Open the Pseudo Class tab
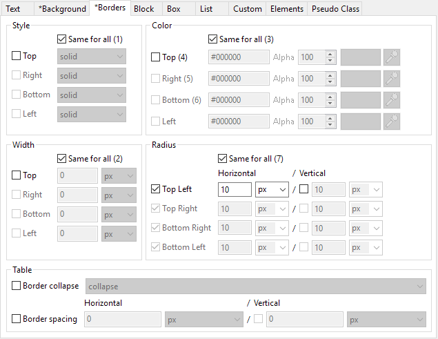Screen dimensions: 438x339 point(335,9)
